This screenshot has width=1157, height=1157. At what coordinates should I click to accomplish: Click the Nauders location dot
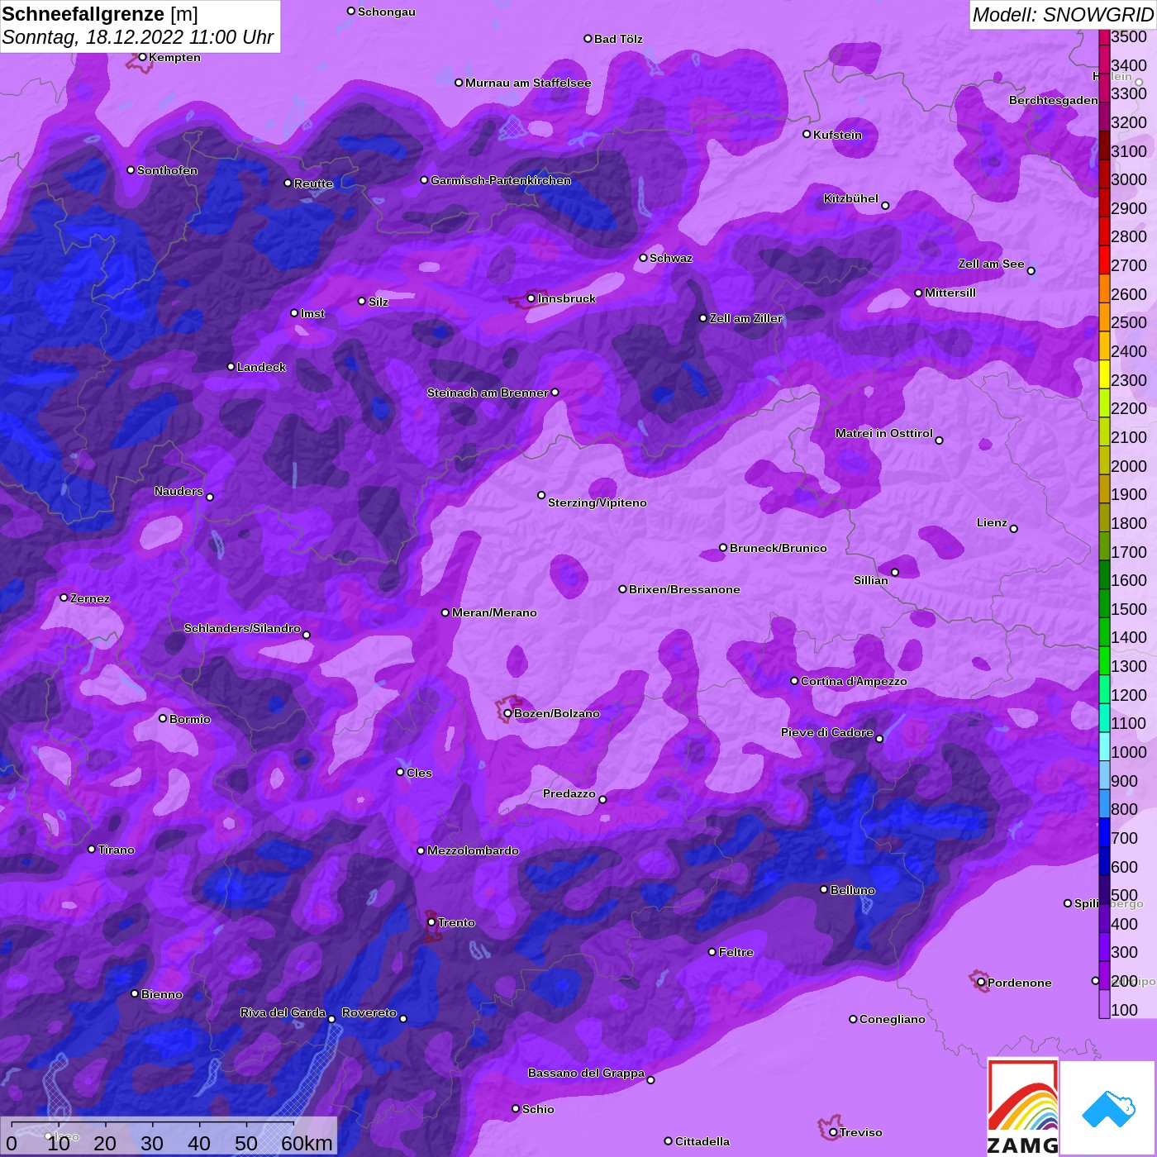[210, 497]
